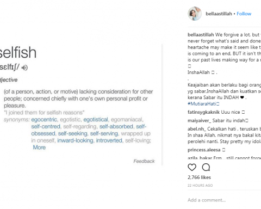Follow bellaastillah
Image resolution: width=261 pixels, height=209 pixels.
[x=244, y=14]
